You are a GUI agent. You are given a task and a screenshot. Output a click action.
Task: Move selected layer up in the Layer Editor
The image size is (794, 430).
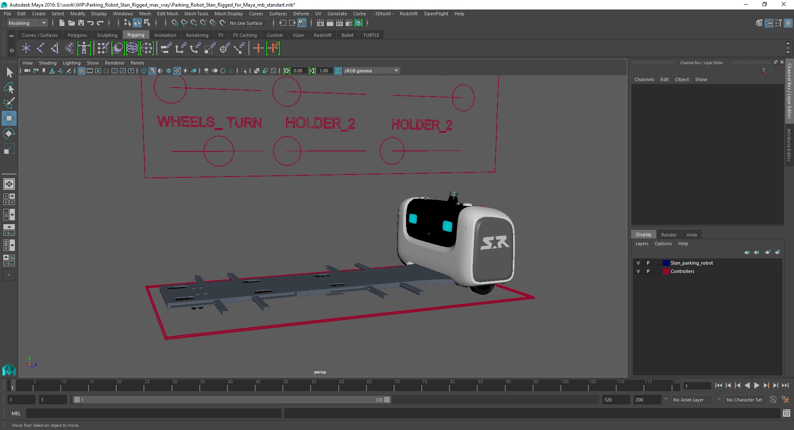pyautogui.click(x=747, y=252)
